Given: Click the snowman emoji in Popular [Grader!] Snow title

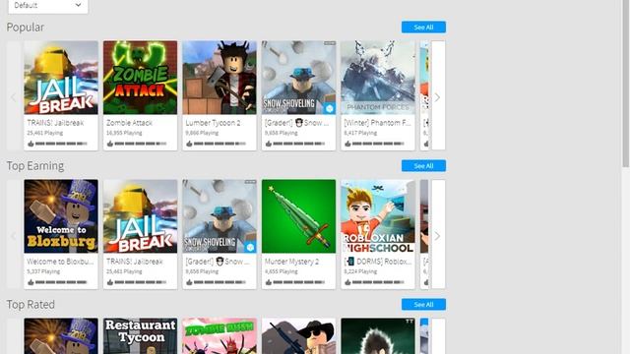Looking at the screenshot, I should [x=298, y=123].
